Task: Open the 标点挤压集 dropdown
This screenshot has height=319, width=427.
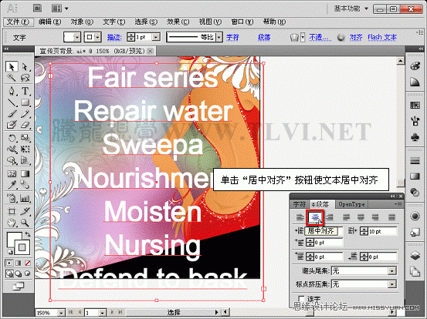Action: tap(392, 284)
